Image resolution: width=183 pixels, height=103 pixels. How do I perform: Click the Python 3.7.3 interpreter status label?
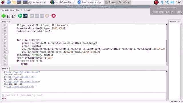tap(176, 102)
